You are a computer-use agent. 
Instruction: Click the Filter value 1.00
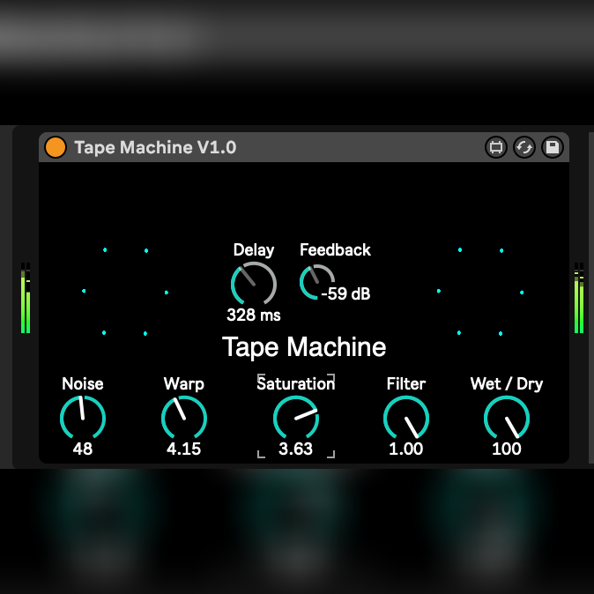[406, 449]
